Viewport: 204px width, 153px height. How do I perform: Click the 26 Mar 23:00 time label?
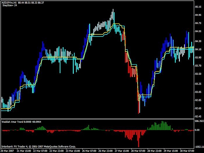(105, 151)
